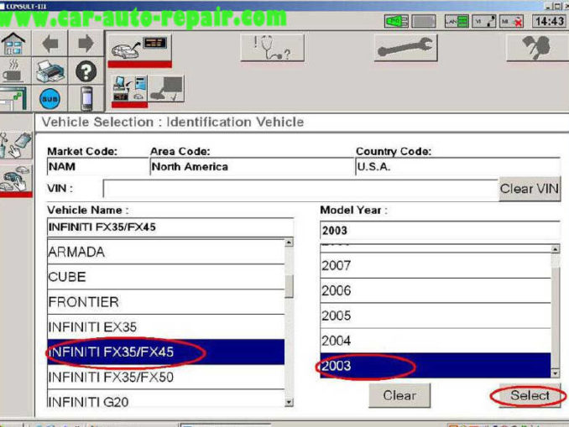The image size is (569, 427).
Task: Open Help question mark icon
Action: point(86,70)
